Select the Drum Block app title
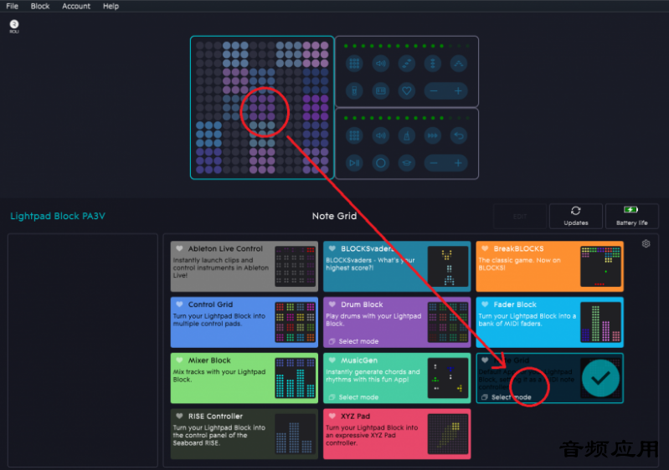 pos(362,304)
